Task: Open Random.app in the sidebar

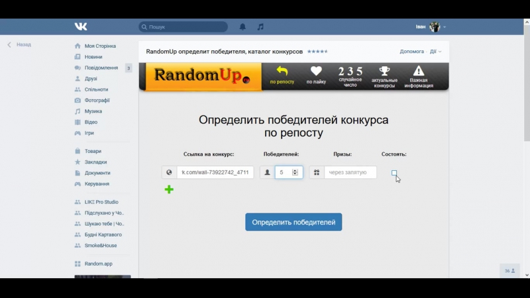Action: click(98, 264)
